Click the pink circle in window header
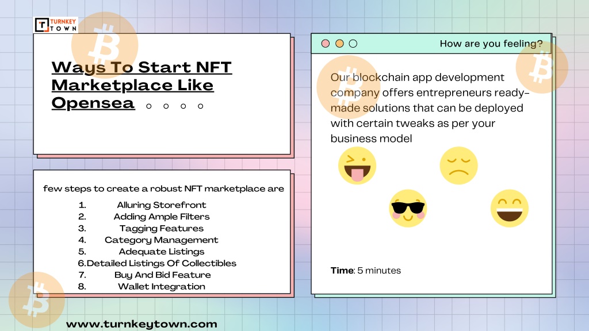This screenshot has width=589, height=331. coord(326,44)
